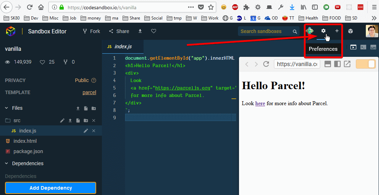The image size is (379, 195).
Task: Click the Add Dependency button
Action: [51, 188]
